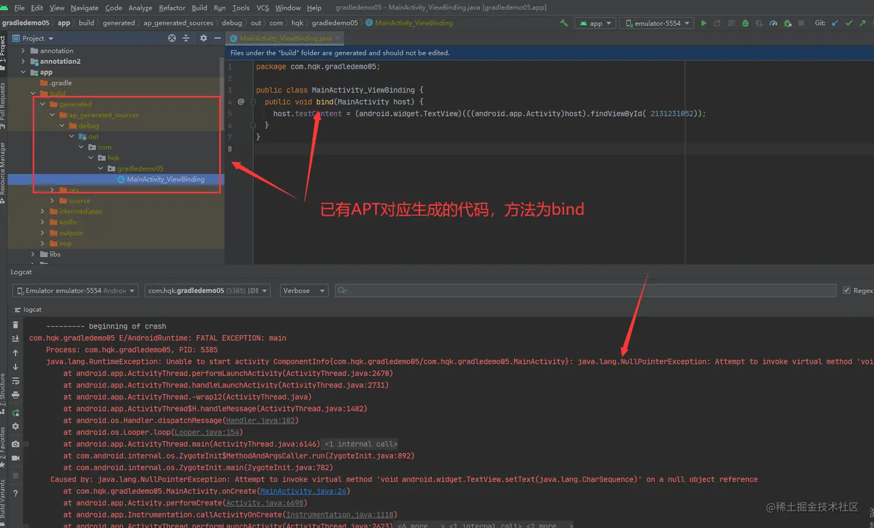Collapse the app module folder
The width and height of the screenshot is (874, 528).
23,72
